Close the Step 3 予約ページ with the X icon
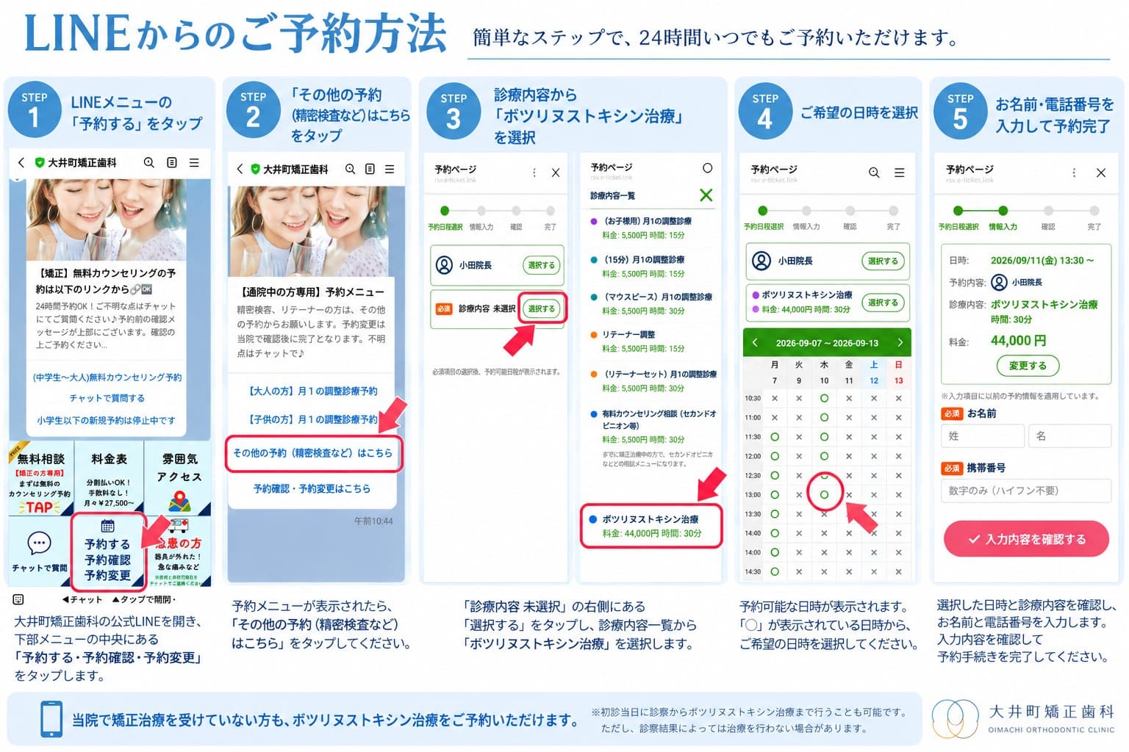 coord(556,173)
